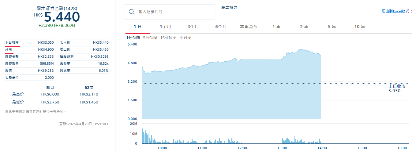
Task: Choose the 2年 chart tab
Action: coord(304,27)
